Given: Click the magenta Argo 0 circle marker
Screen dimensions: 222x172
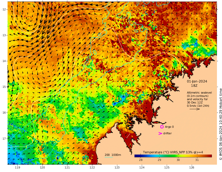Looking at the screenshot, I should tap(162, 127).
